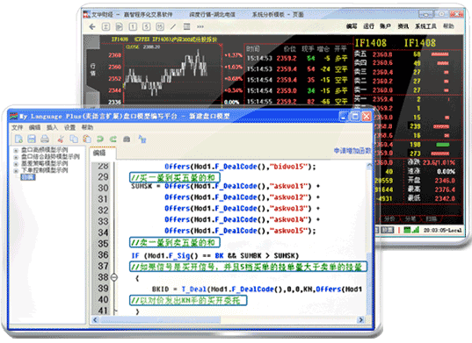The image size is (472, 343).
Task: Open the 编辑 menu in editor window
Action: [34, 127]
